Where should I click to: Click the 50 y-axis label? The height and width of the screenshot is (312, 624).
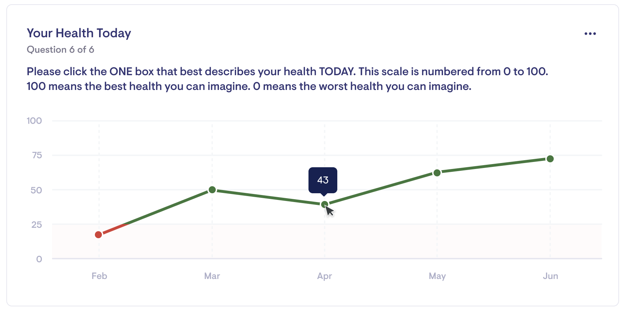(x=36, y=190)
